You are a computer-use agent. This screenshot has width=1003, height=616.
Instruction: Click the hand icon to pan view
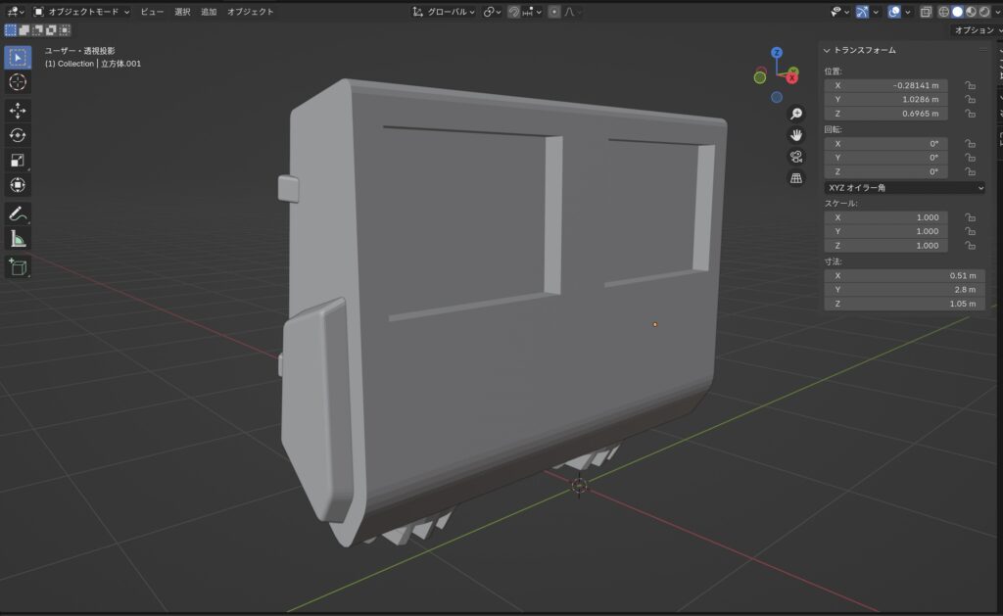click(796, 135)
